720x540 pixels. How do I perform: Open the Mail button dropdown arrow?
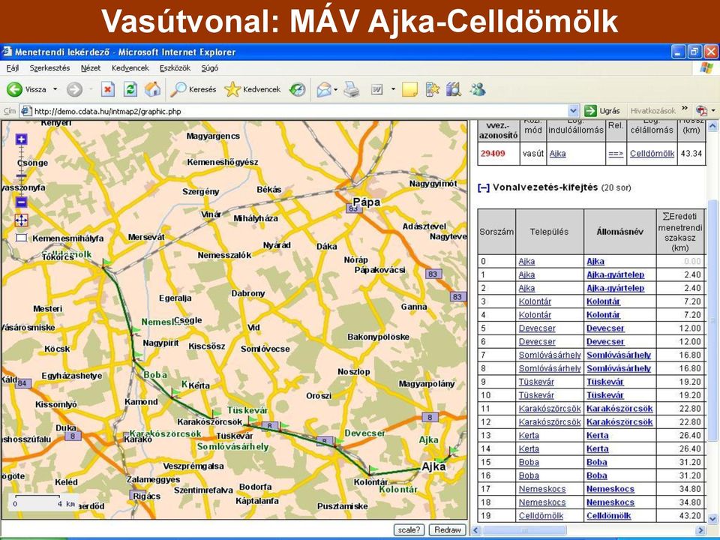click(336, 89)
